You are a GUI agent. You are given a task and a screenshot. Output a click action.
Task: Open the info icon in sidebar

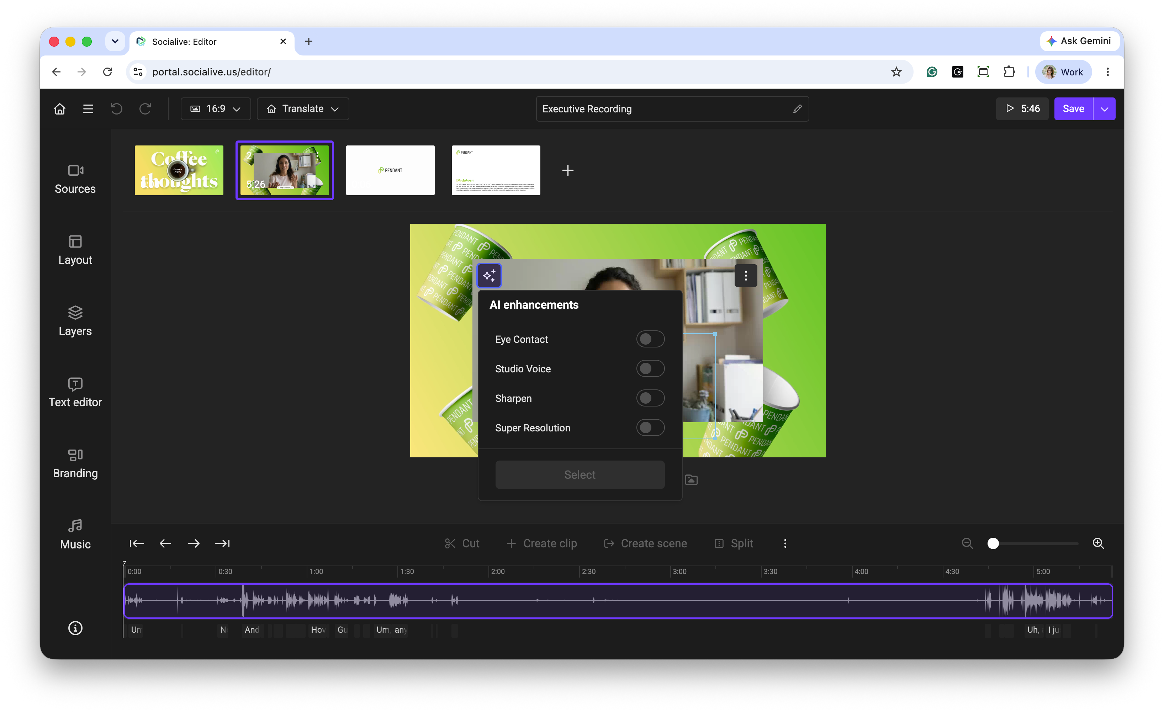coord(75,628)
